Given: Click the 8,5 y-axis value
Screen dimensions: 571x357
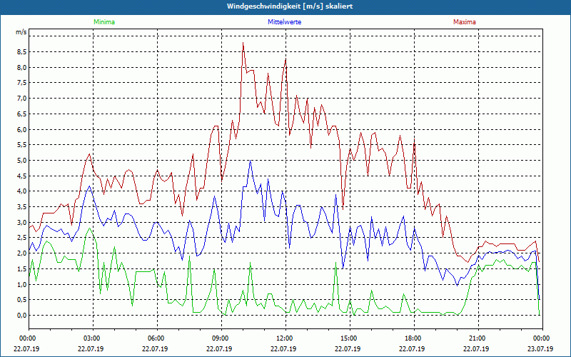Looking at the screenshot, I should pyautogui.click(x=21, y=51).
